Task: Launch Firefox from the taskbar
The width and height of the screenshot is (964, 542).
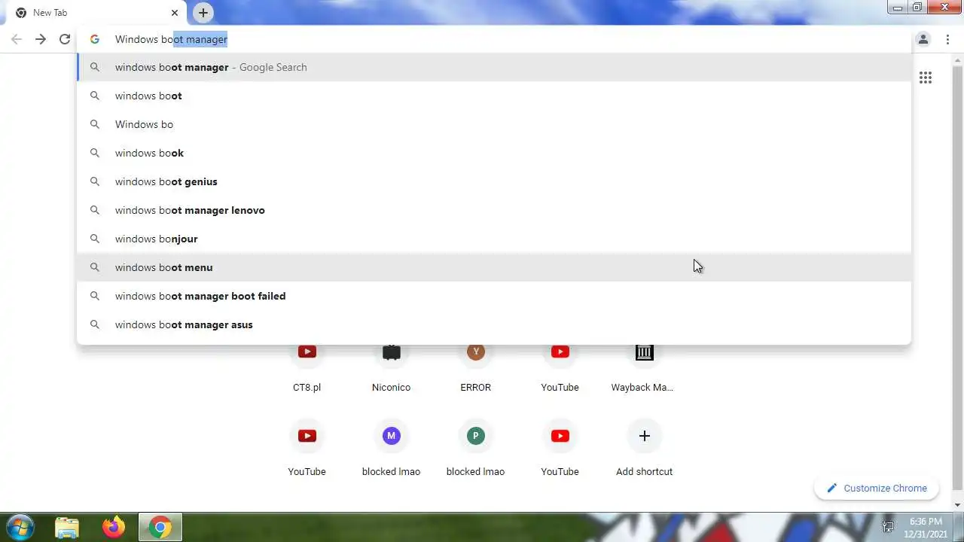Action: [114, 527]
